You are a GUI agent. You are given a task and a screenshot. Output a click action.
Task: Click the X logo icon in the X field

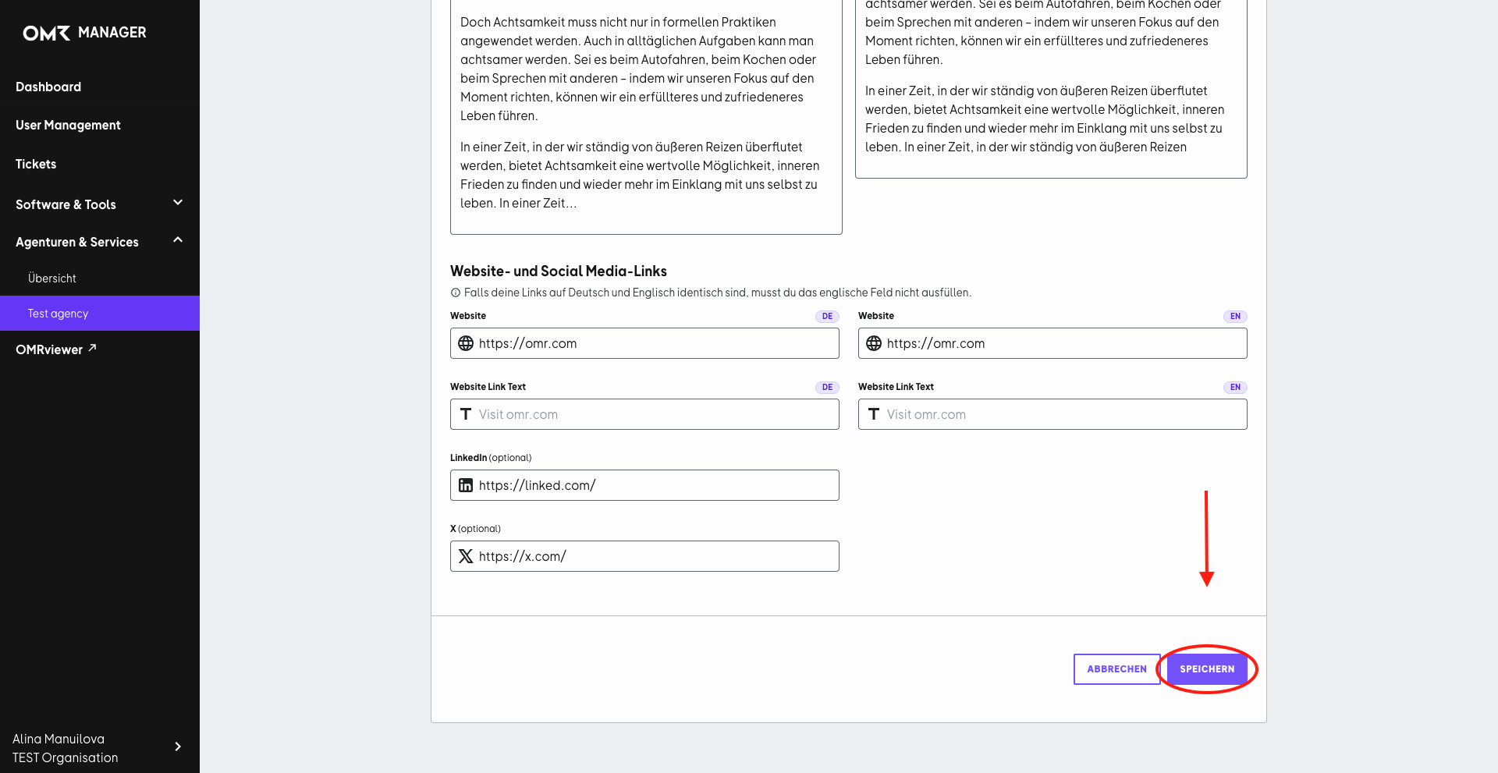pos(466,556)
